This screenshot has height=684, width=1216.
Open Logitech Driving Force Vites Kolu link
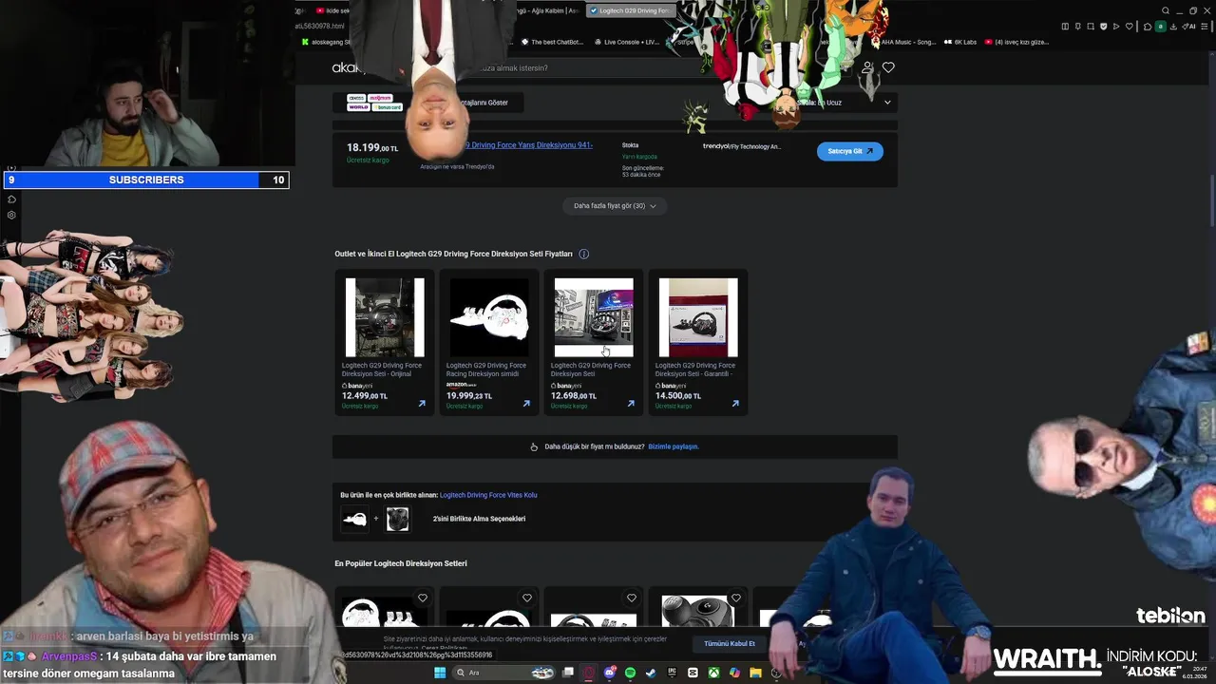click(488, 495)
